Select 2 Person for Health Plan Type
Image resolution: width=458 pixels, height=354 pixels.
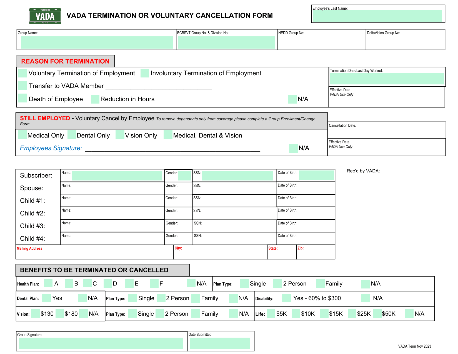tap(277, 283)
